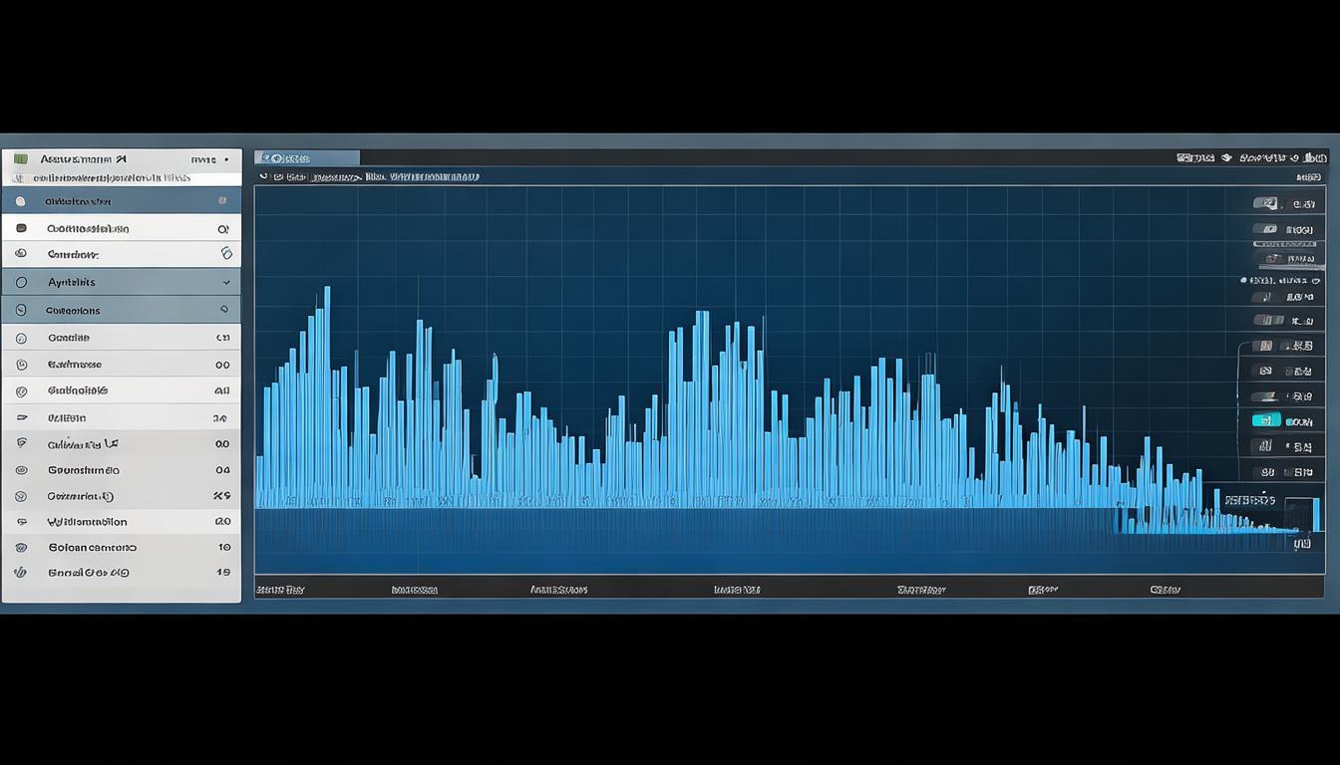The image size is (1340, 765).
Task: Click the leftmost label below the chart
Action: (x=280, y=590)
